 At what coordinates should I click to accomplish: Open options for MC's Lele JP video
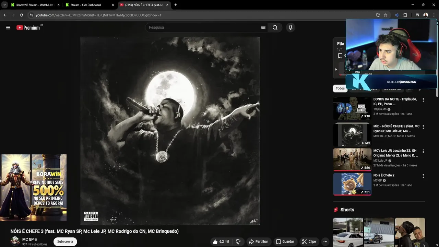click(423, 151)
